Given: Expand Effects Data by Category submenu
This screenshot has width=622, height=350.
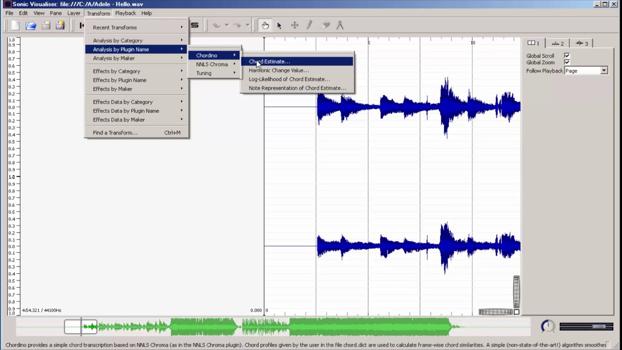Looking at the screenshot, I should (137, 102).
